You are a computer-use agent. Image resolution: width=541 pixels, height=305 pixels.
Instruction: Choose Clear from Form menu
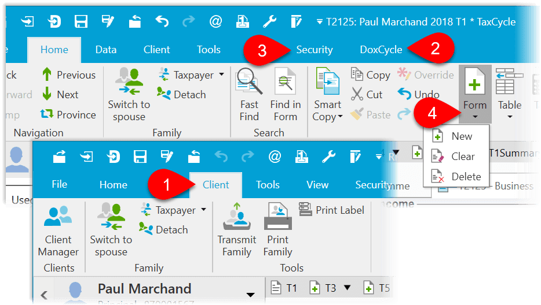[x=456, y=157]
